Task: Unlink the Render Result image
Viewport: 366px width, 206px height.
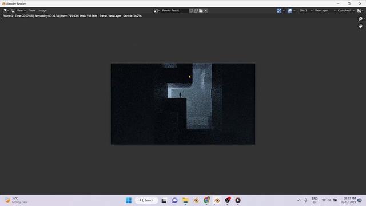Action: tap(206, 10)
